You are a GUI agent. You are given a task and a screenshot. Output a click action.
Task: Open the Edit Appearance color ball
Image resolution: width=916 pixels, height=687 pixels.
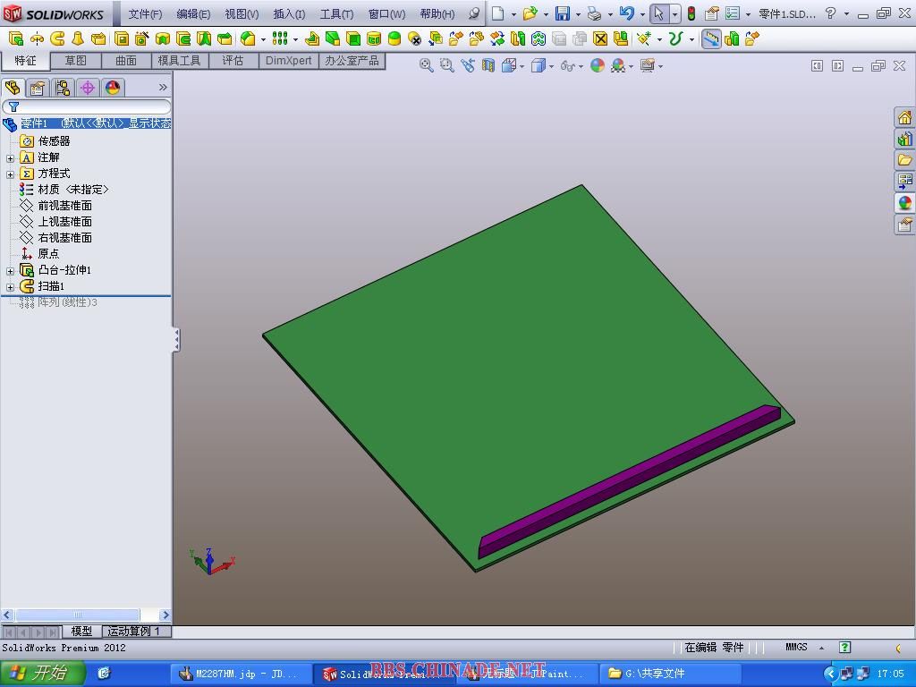pyautogui.click(x=598, y=65)
